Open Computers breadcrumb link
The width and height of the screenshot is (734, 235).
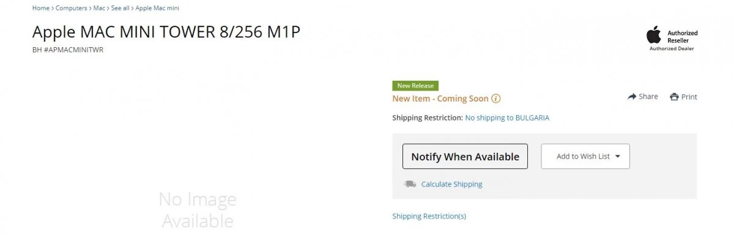click(x=71, y=8)
